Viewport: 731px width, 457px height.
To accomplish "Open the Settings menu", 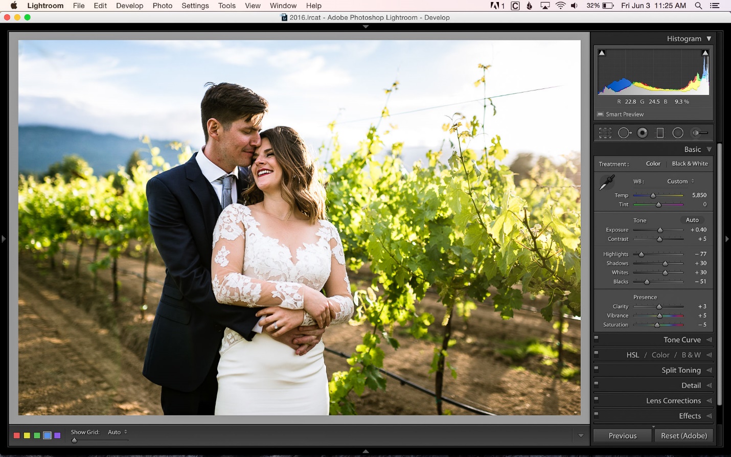I will 195,6.
